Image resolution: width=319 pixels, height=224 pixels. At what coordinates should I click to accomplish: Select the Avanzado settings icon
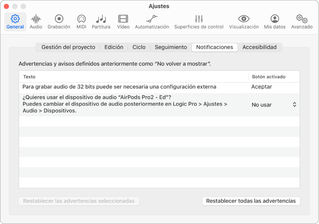pos(302,22)
